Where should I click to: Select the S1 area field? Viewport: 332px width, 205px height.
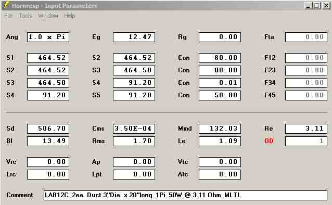[x=48, y=58]
